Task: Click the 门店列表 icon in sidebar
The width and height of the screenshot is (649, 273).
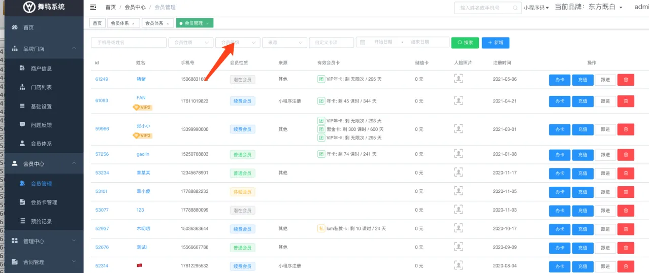Action: (22, 87)
